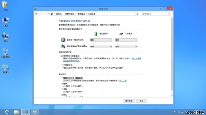Image resolution: width=206 pixels, height=115 pixels.
Task: Click the search magnifier icon
Action: (x=169, y=14)
